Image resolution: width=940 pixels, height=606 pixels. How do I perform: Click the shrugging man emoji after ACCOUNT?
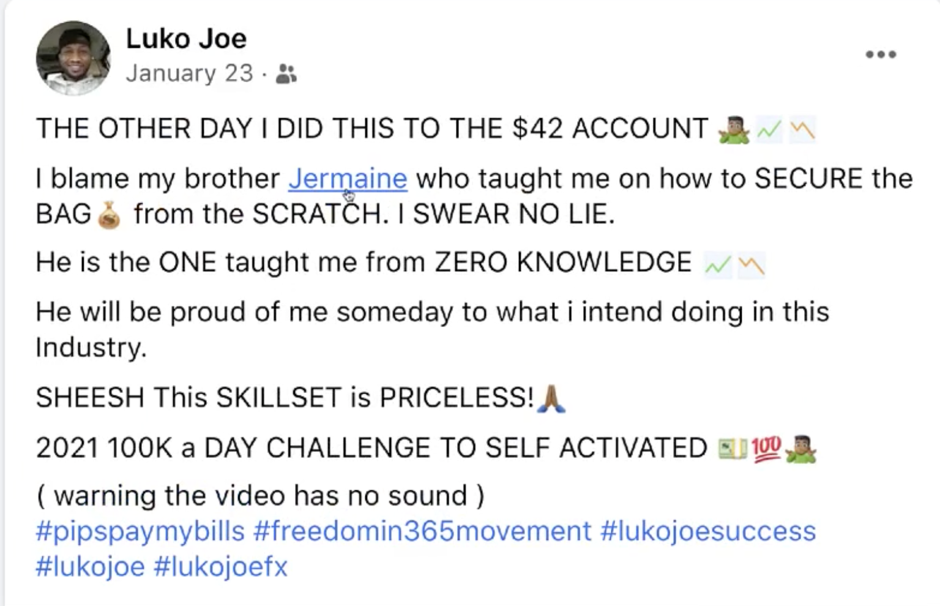pos(733,129)
